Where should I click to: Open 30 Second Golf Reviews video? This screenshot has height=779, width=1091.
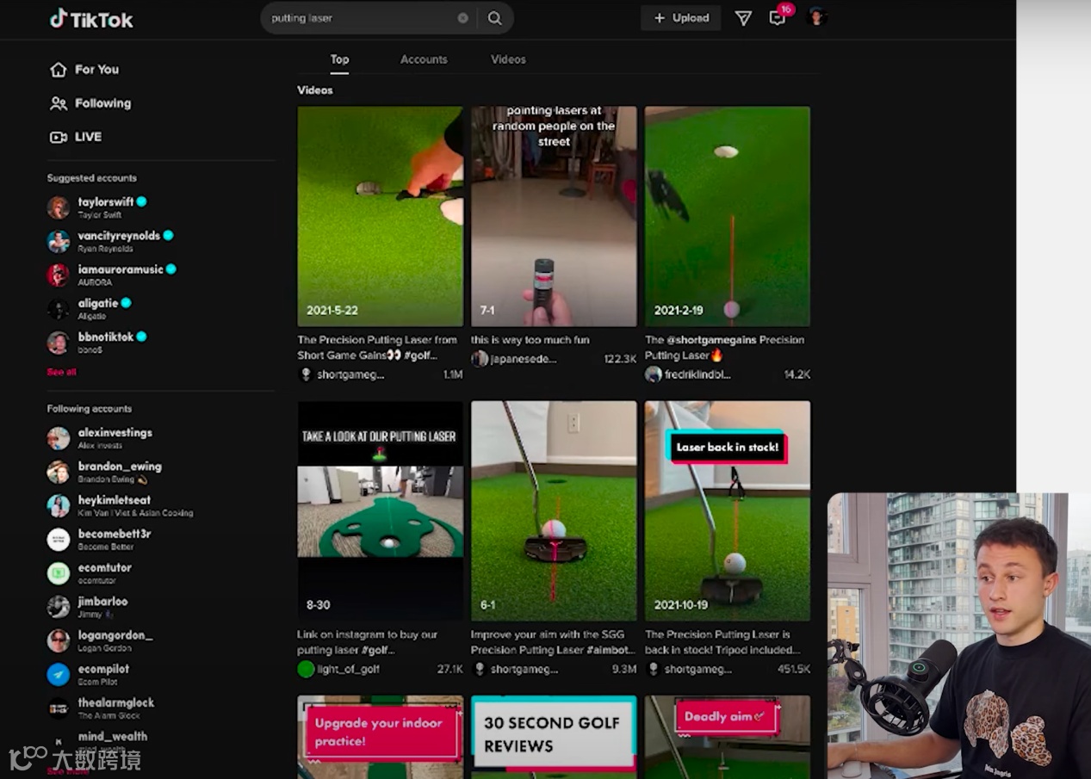(554, 737)
